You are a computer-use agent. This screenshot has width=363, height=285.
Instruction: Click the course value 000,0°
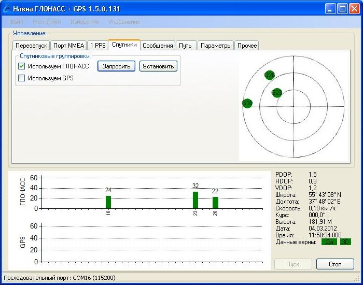pos(317,215)
